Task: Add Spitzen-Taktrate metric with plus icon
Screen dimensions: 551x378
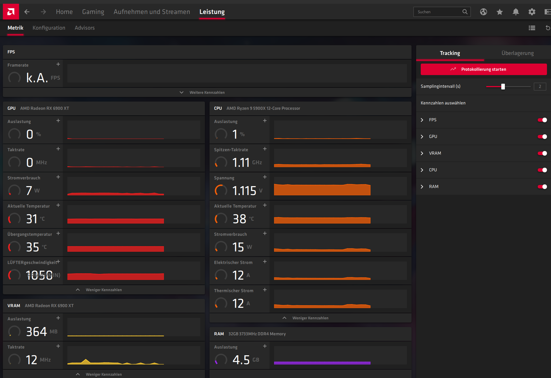Action: (x=265, y=149)
